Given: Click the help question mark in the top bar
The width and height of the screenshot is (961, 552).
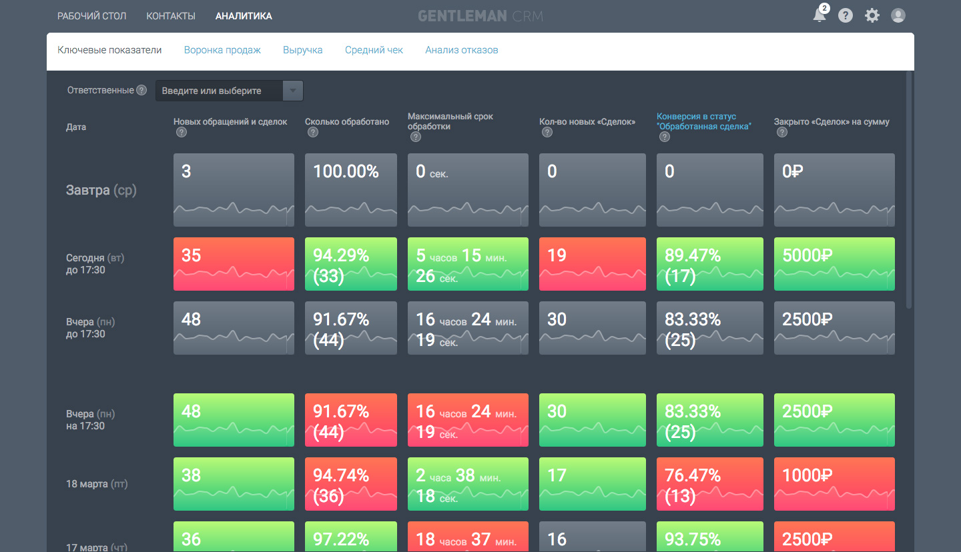Looking at the screenshot, I should pos(846,15).
